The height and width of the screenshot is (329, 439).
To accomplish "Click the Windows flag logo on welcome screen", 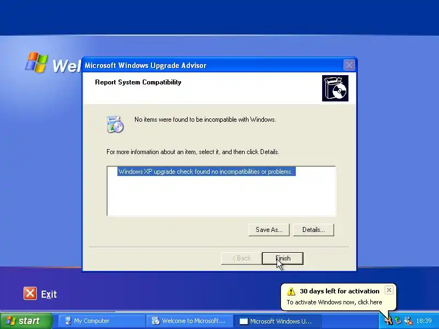I will point(37,62).
